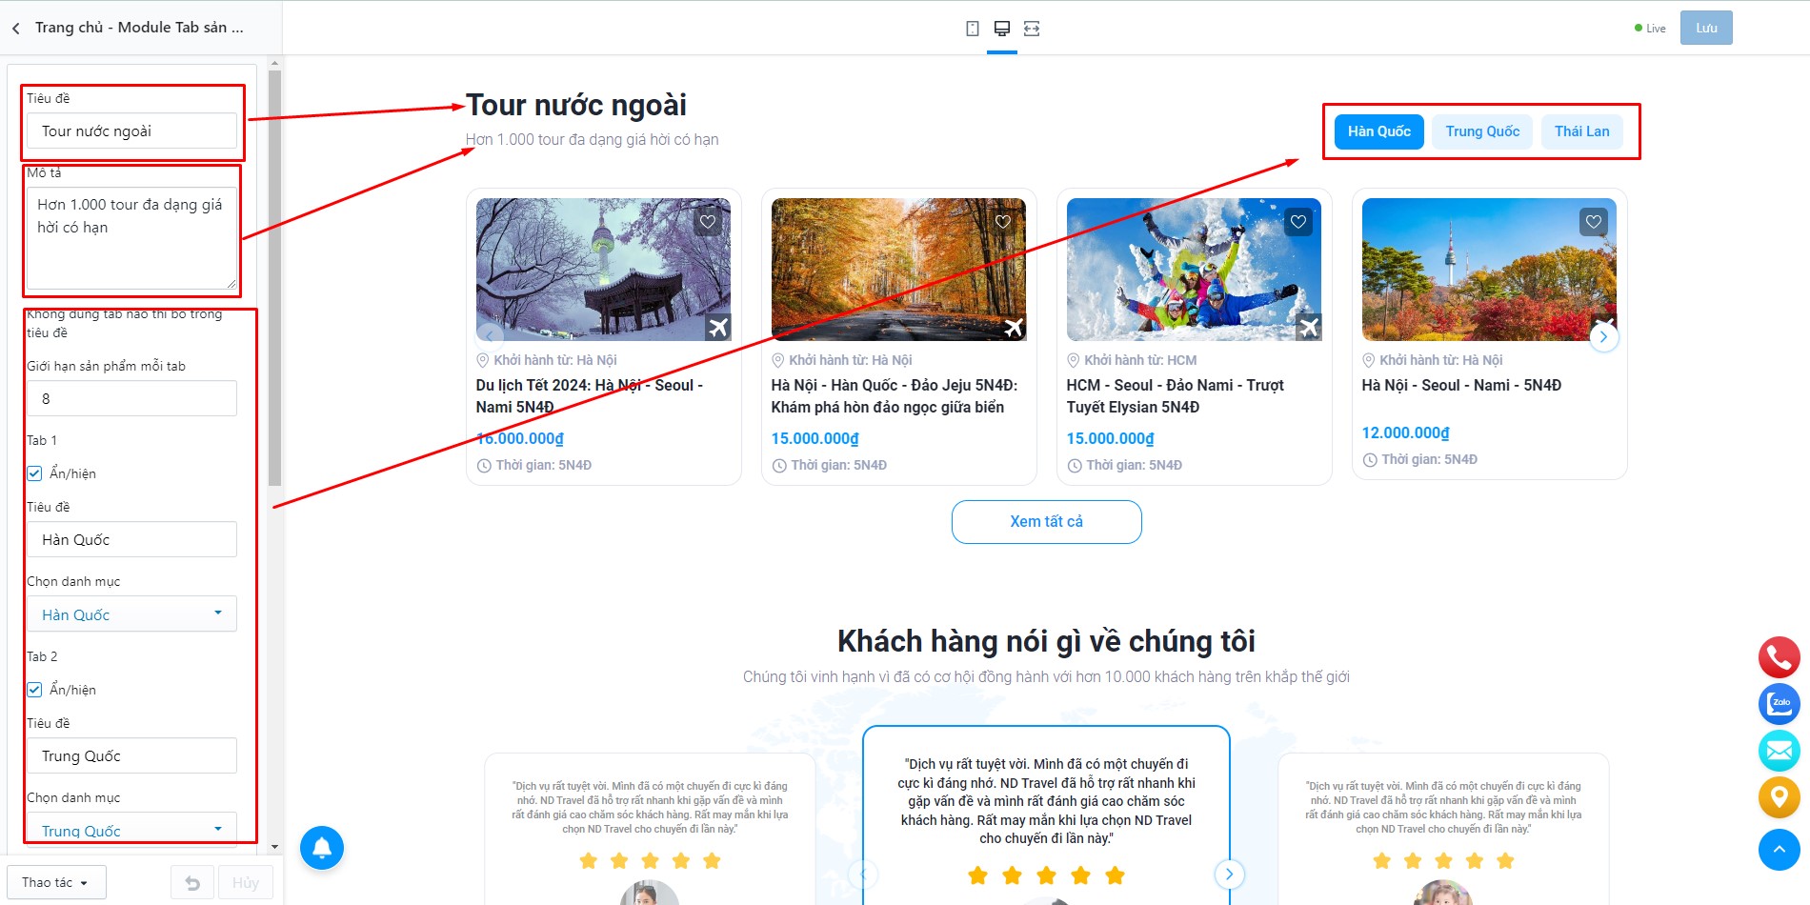Screen dimensions: 1810x905
Task: Open the orange map location icon
Action: (x=1780, y=797)
